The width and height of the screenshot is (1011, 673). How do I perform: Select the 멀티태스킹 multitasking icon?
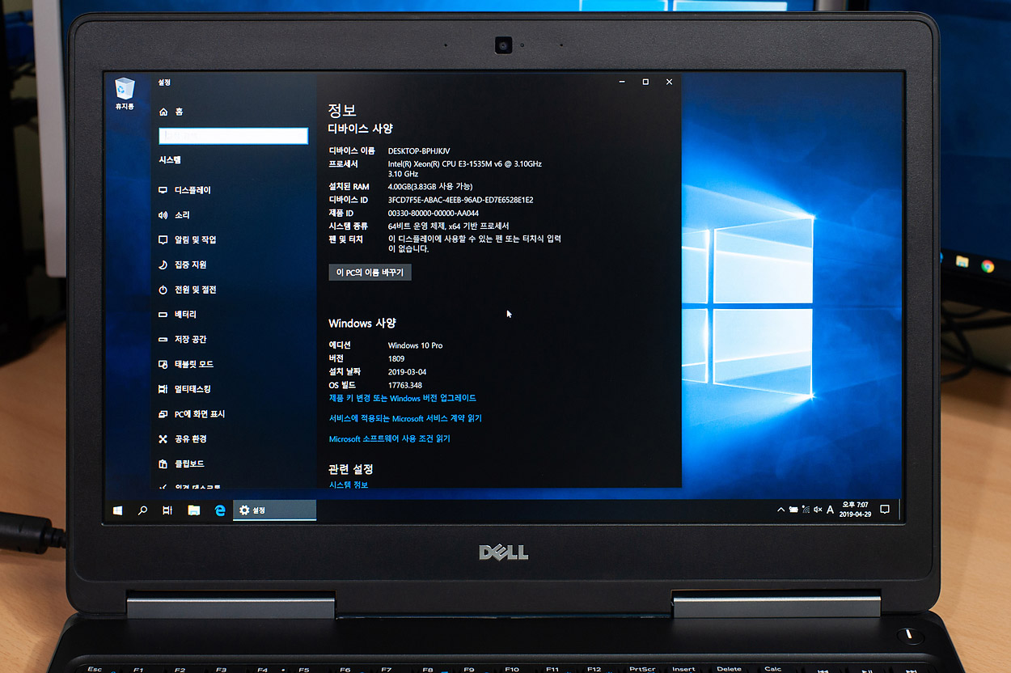click(163, 389)
